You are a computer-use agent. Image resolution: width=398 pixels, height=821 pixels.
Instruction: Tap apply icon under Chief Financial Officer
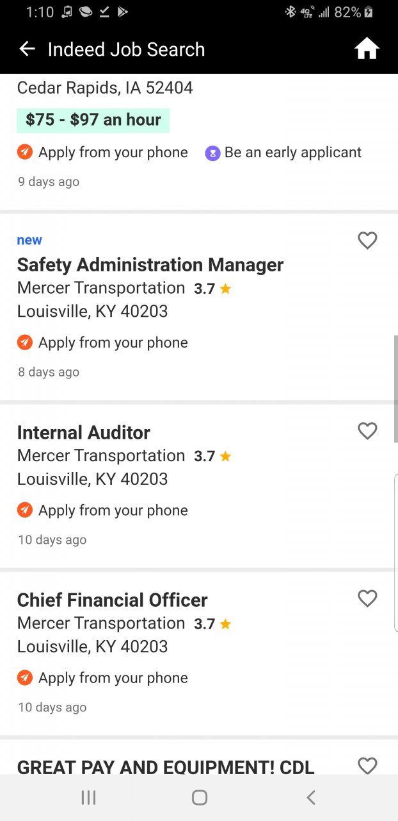pos(25,678)
